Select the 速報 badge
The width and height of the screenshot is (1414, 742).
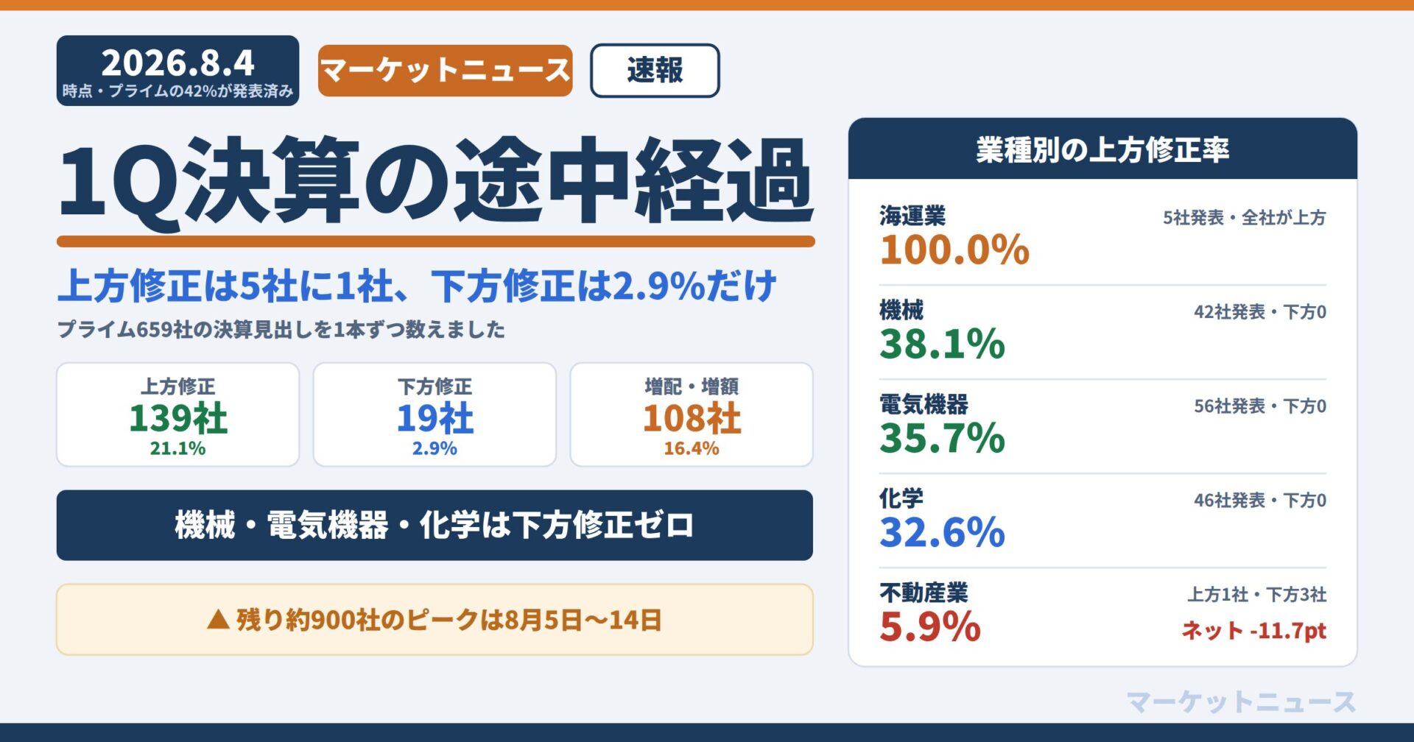(655, 71)
